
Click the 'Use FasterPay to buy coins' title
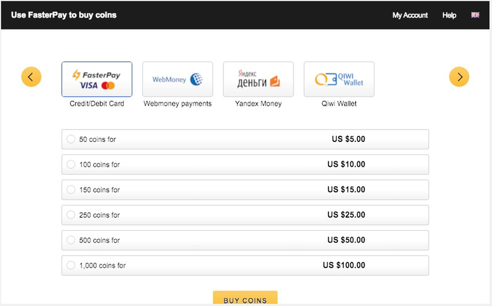pos(64,15)
